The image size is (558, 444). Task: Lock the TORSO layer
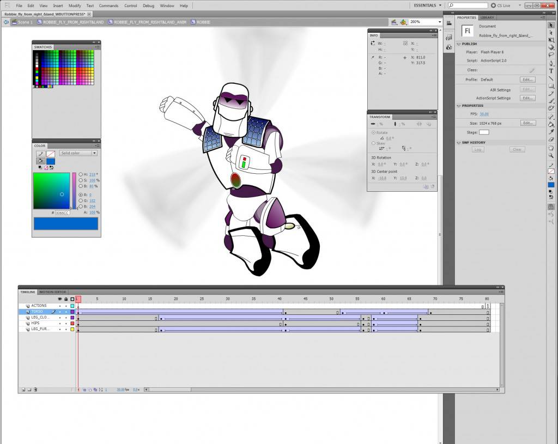[x=66, y=312]
